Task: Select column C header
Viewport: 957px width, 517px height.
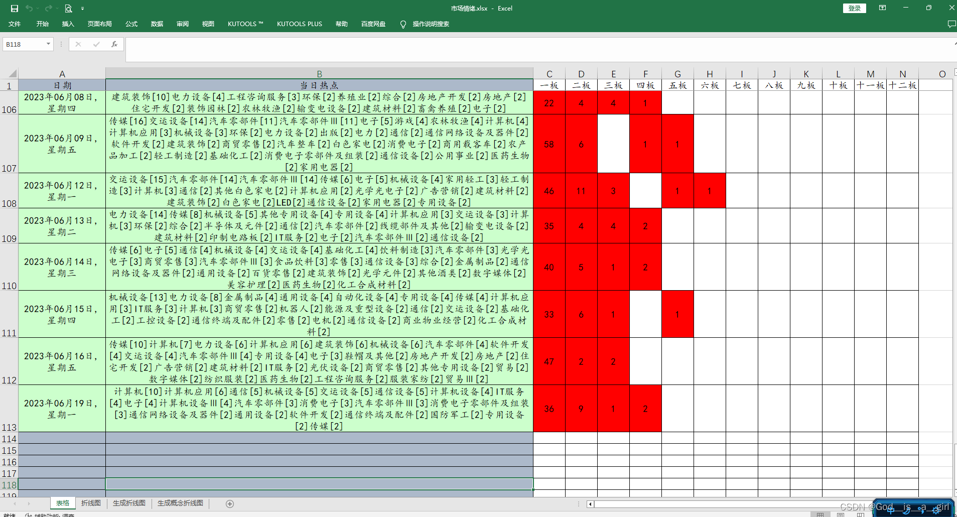Action: click(550, 73)
